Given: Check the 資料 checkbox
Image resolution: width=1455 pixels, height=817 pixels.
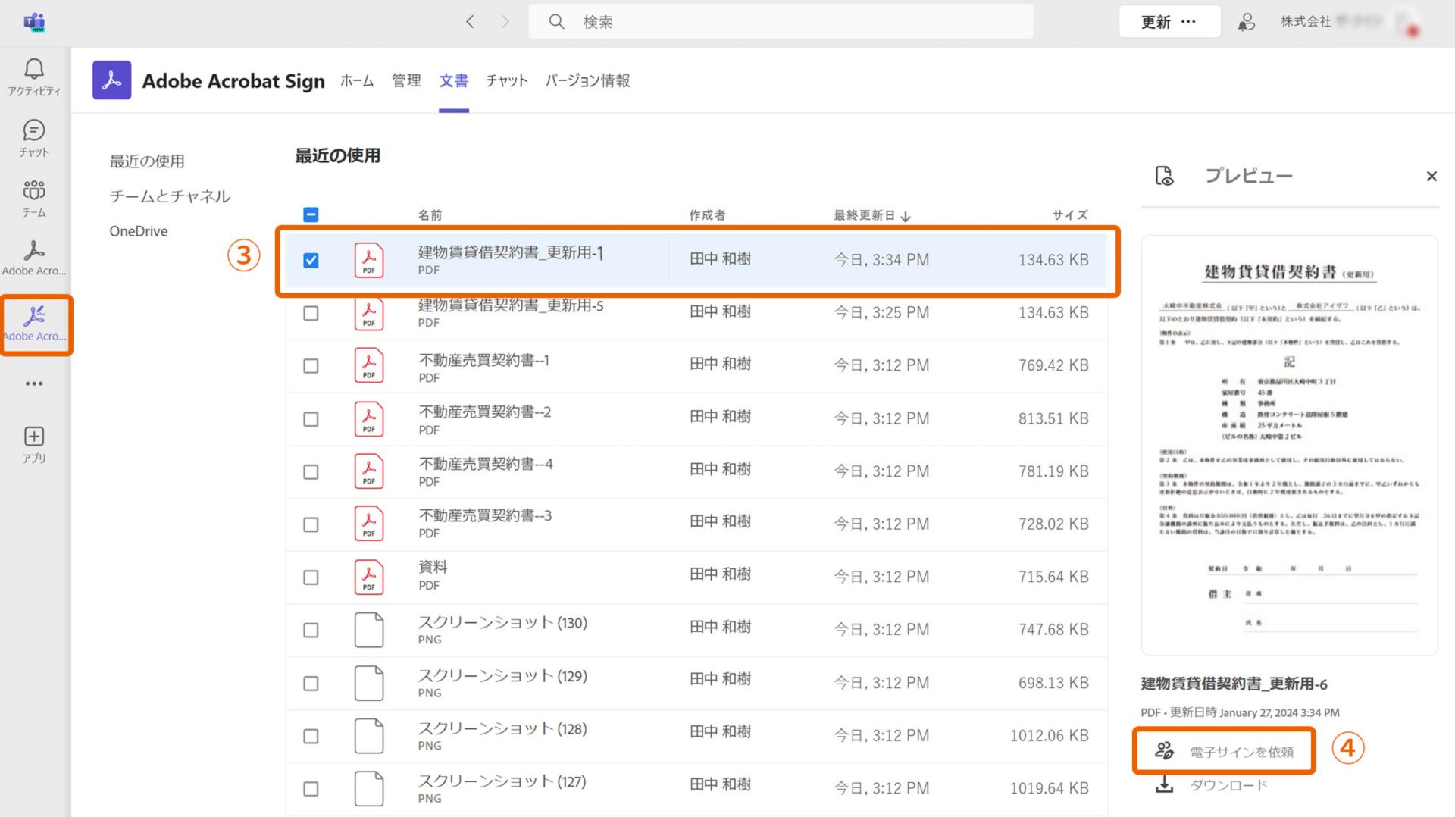Looking at the screenshot, I should pos(311,578).
